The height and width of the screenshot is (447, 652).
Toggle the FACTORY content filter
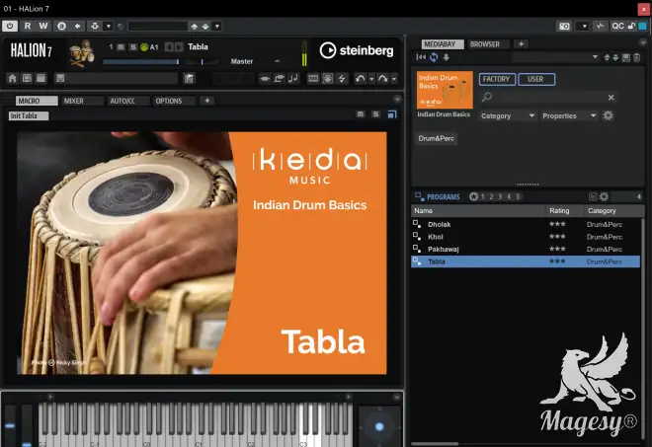click(497, 79)
